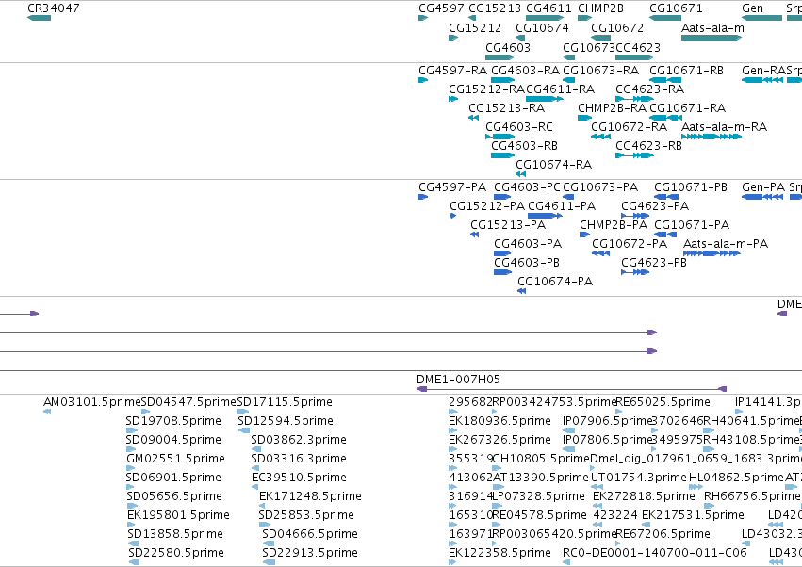Image resolution: width=802 pixels, height=567 pixels.
Task: Select the CG15212 gene label
Action: coord(475,27)
